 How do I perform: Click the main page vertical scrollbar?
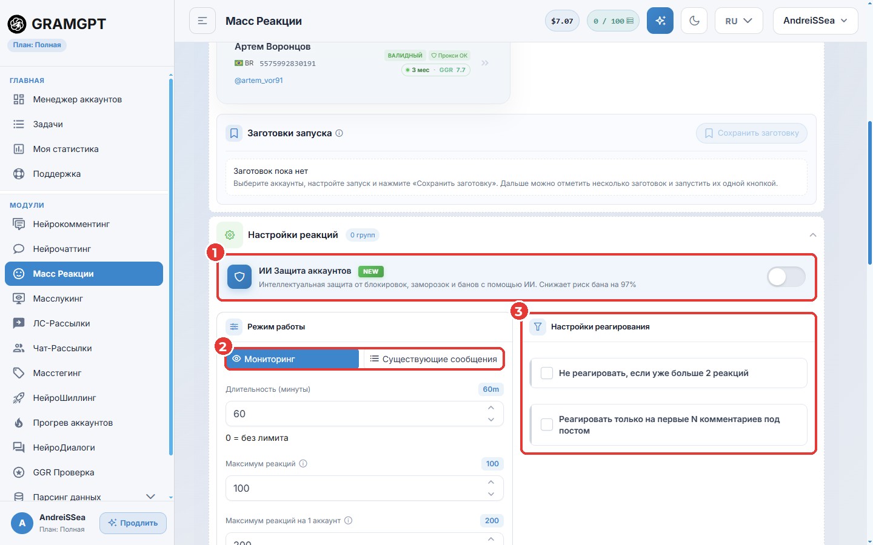click(870, 193)
